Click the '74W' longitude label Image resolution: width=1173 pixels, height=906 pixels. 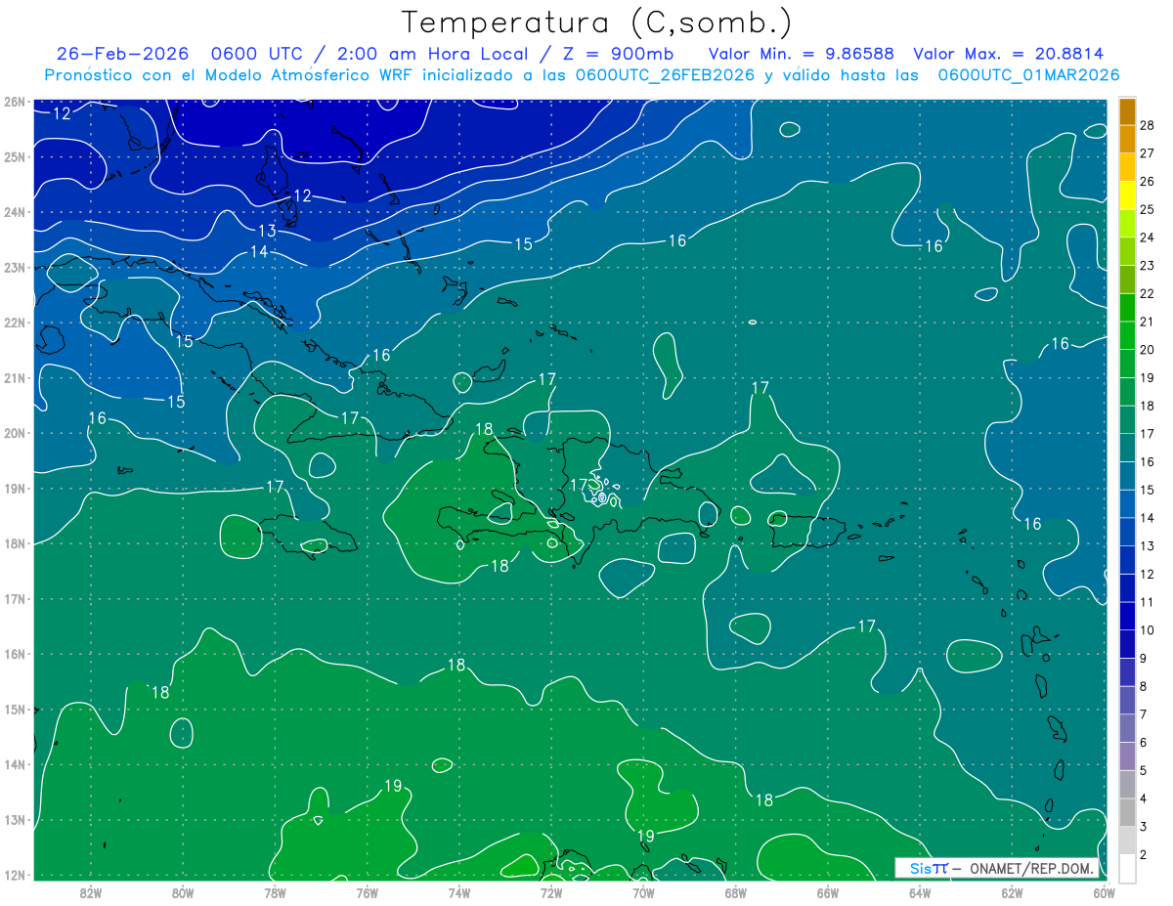pyautogui.click(x=459, y=891)
